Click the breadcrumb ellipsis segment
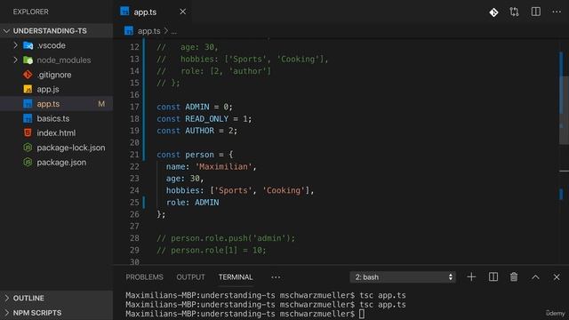The height and width of the screenshot is (320, 569). point(174,32)
